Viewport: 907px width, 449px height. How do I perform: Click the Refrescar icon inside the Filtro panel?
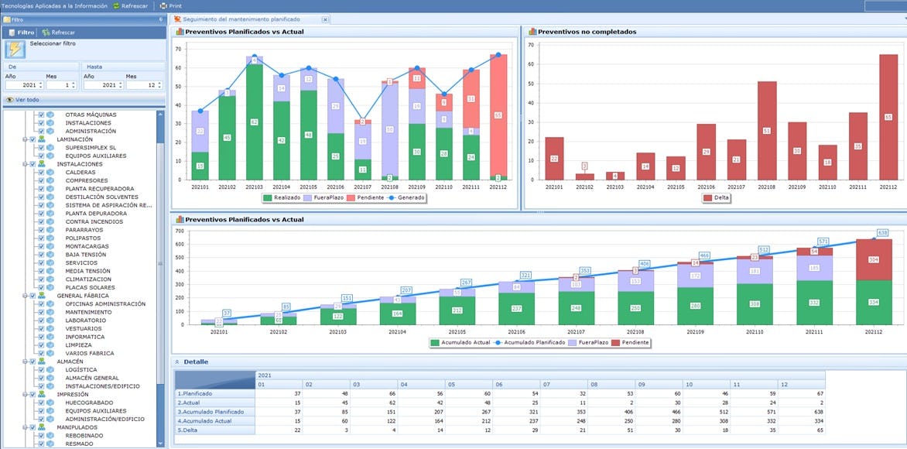pyautogui.click(x=46, y=32)
